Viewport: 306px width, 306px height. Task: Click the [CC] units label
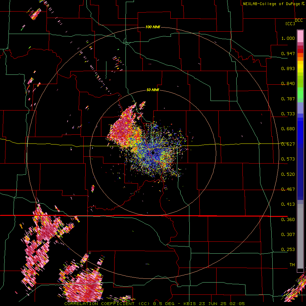(290, 24)
